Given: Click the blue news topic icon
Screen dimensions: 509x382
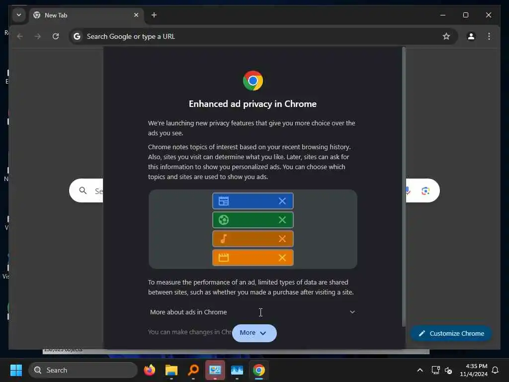Looking at the screenshot, I should [x=223, y=201].
